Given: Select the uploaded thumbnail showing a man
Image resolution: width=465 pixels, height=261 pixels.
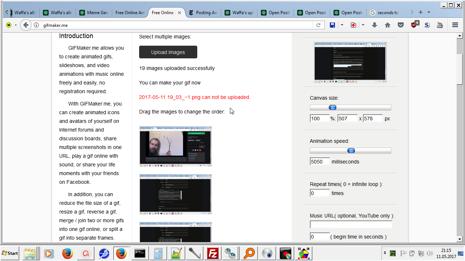Looking at the screenshot, I should (x=175, y=146).
